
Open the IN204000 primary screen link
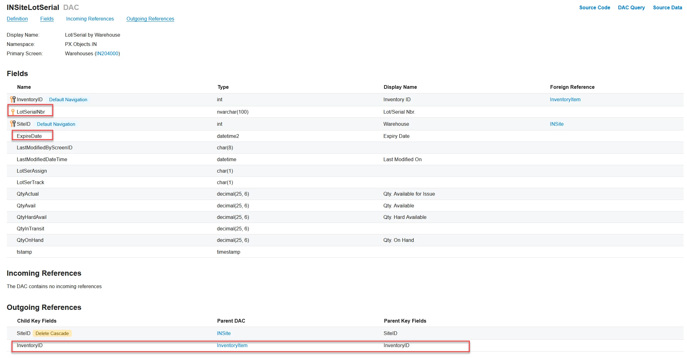coord(107,53)
